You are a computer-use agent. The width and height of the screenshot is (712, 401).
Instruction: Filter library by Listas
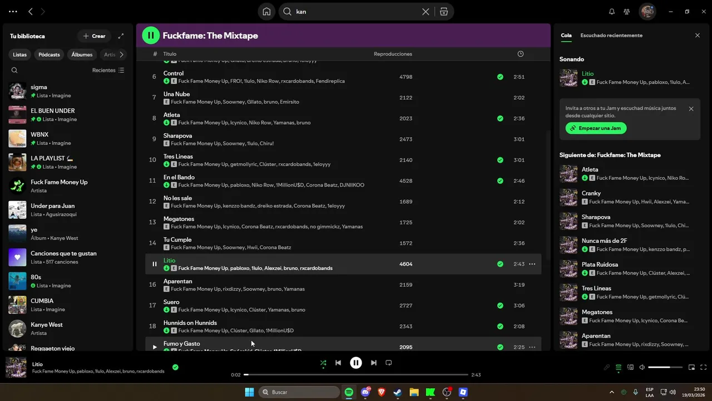pyautogui.click(x=20, y=55)
